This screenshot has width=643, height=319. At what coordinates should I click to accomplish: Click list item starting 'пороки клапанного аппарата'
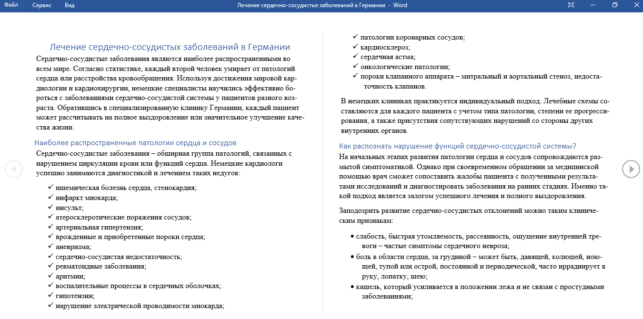(x=481, y=81)
